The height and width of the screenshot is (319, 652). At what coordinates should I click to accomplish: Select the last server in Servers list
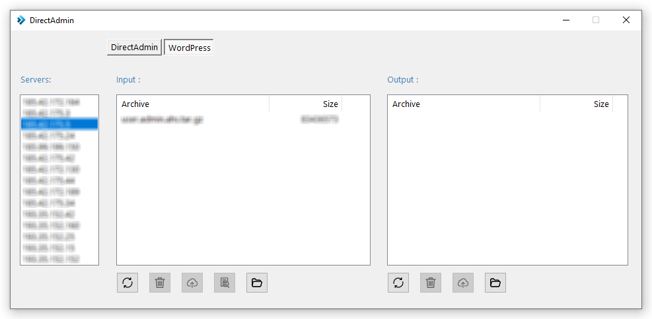[x=59, y=259]
